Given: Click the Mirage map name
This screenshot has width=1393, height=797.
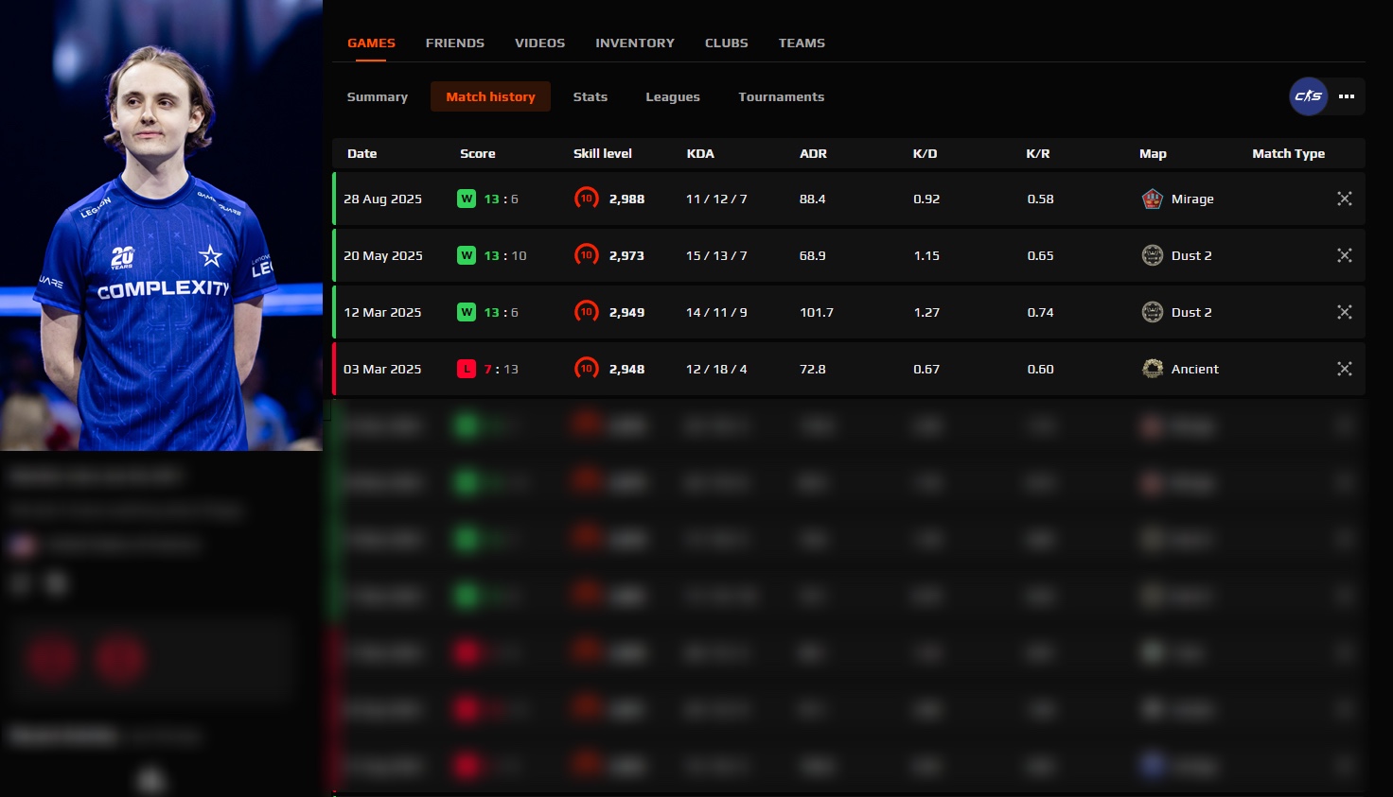Looking at the screenshot, I should [x=1192, y=199].
